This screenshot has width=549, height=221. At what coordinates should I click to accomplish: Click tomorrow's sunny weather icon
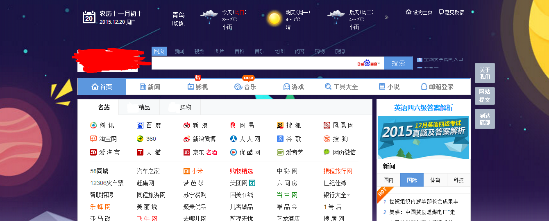(274, 18)
